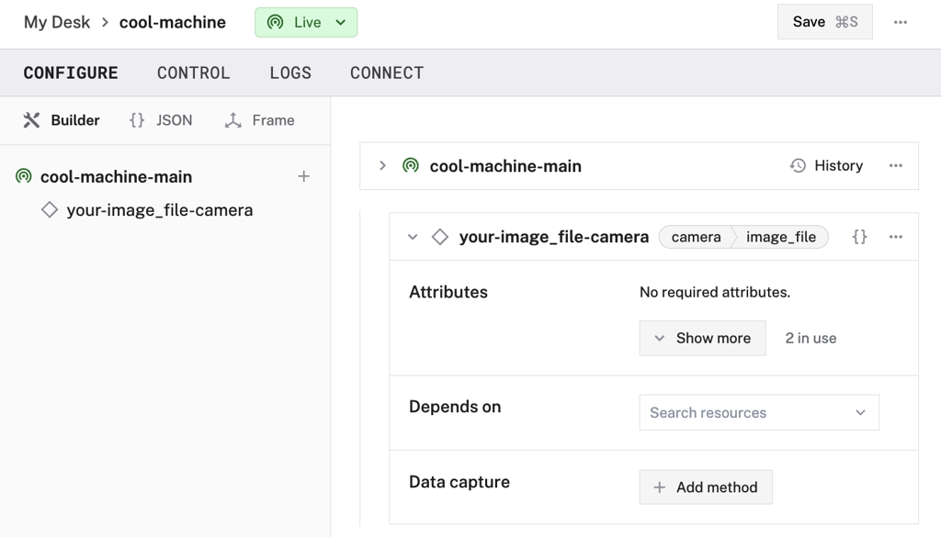This screenshot has height=537, width=941.
Task: Click the diamond icon beside your-image_file-camera
Action: click(x=440, y=236)
